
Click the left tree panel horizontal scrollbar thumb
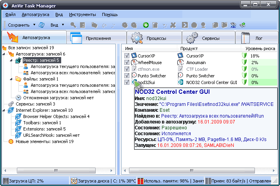(56, 170)
